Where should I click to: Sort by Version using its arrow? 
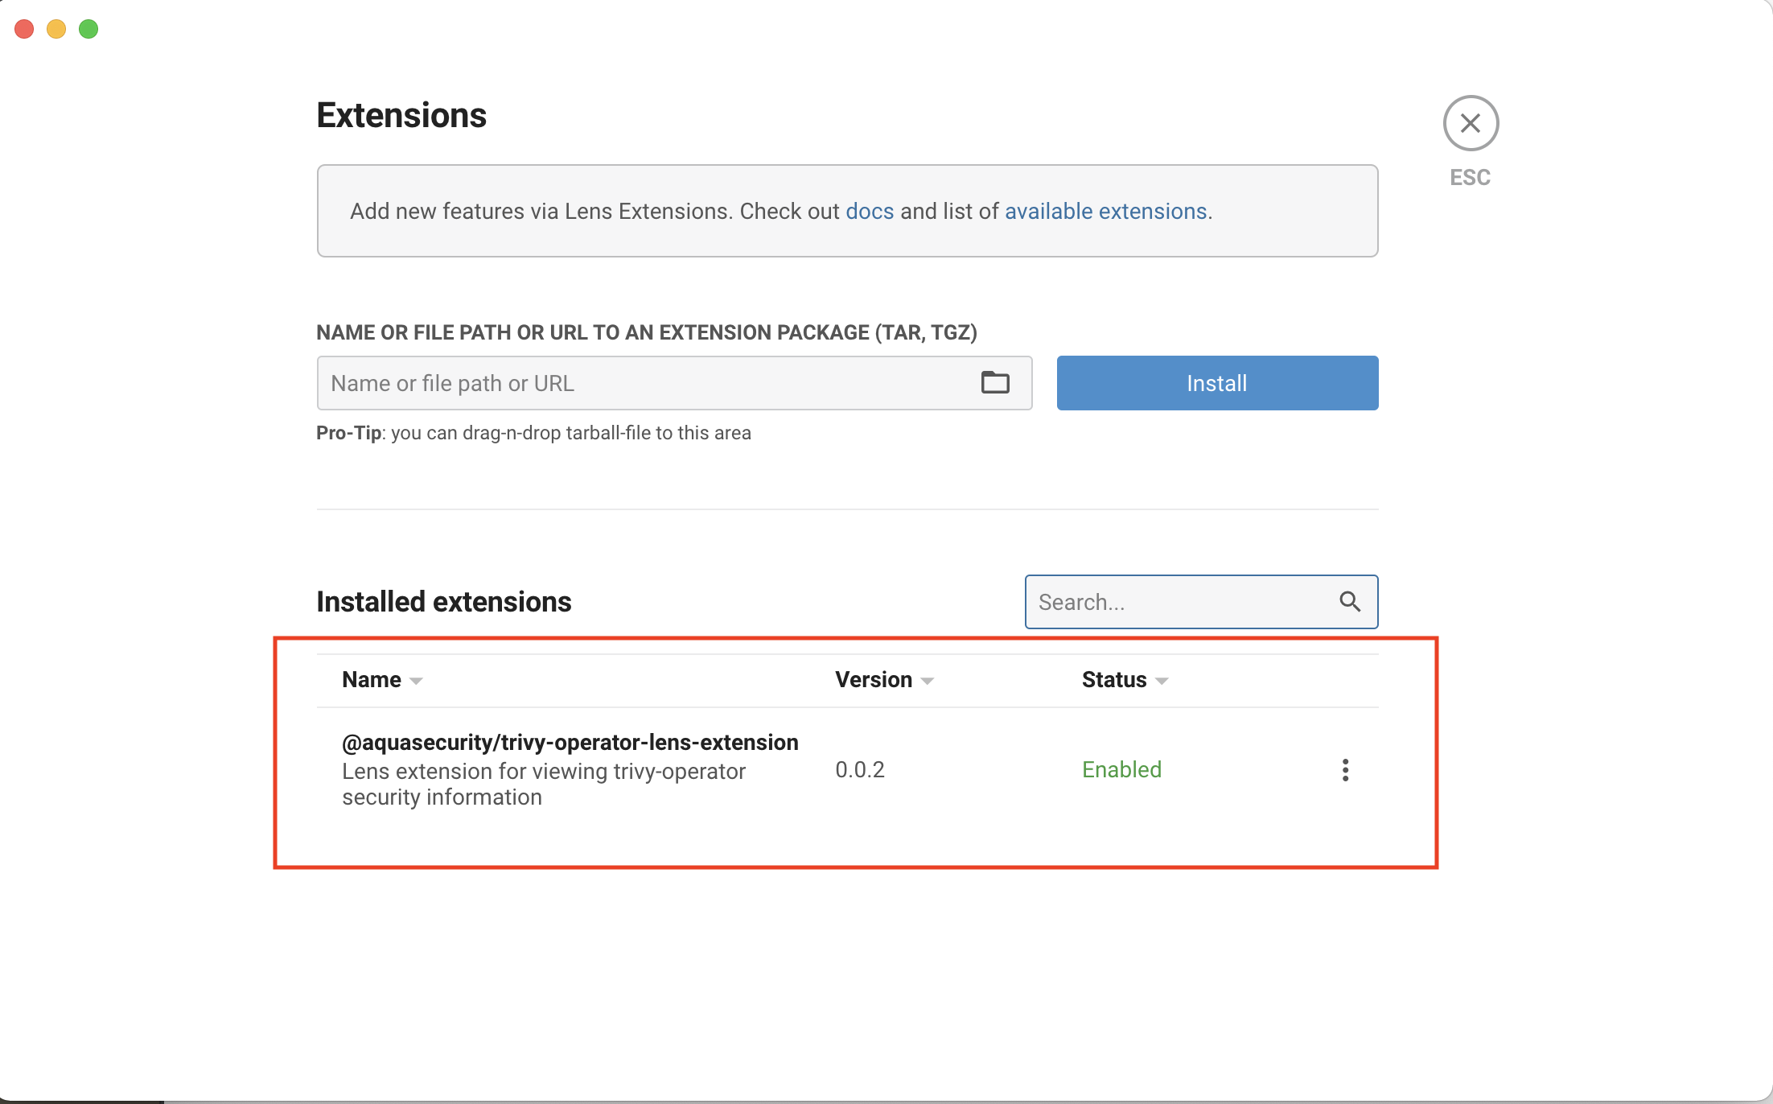coord(927,682)
